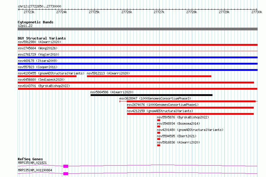Click nsv6143701 (ByrskaBishop2022) label
Image resolution: width=266 pixels, height=177 pixels.
tap(44, 86)
